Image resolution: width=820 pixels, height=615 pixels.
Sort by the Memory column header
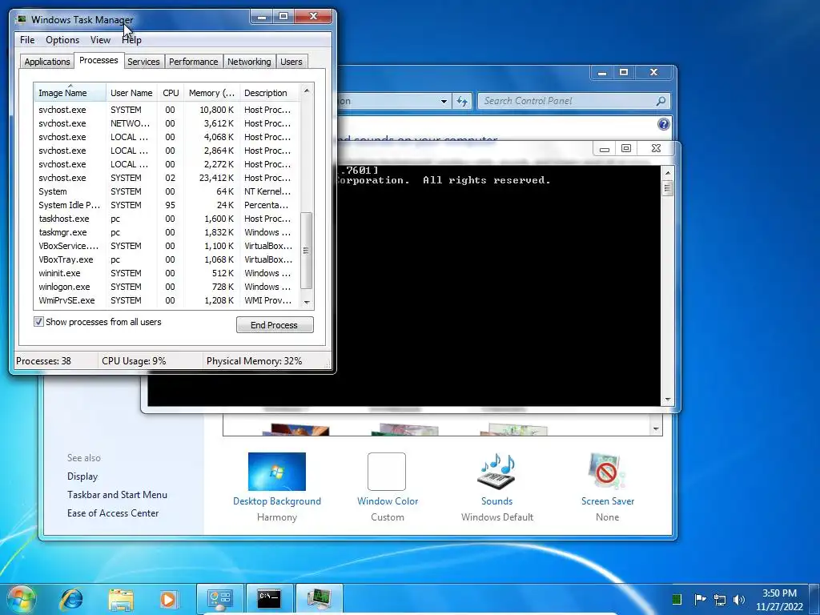211,93
